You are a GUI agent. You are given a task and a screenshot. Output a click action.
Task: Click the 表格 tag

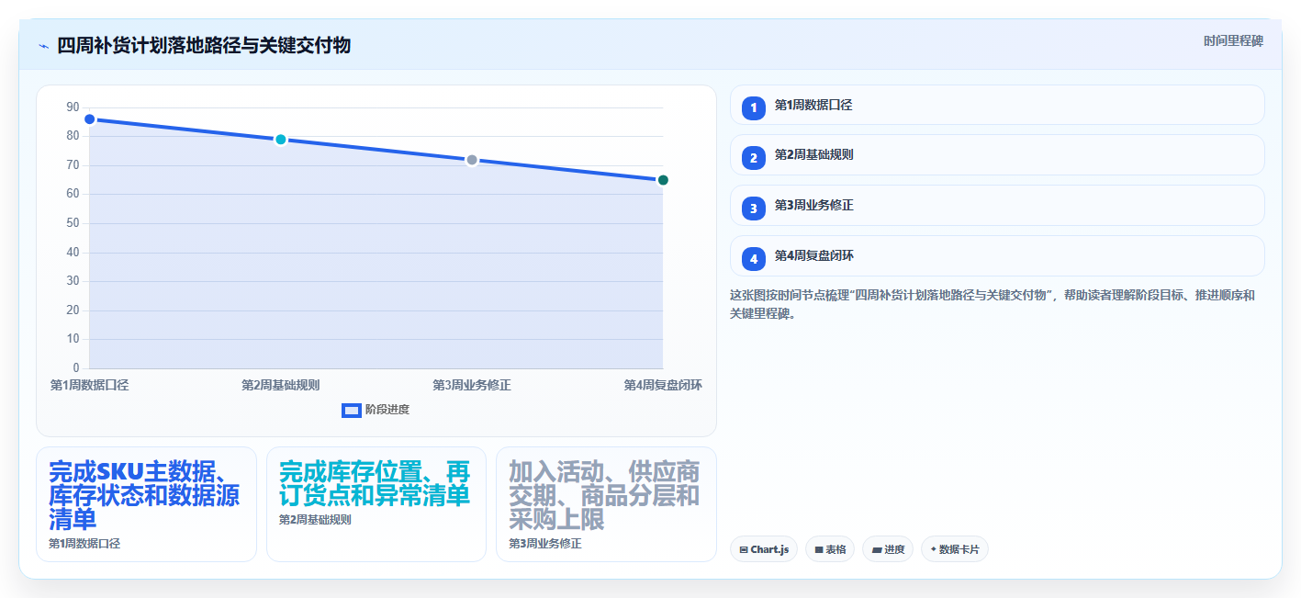pyautogui.click(x=830, y=549)
